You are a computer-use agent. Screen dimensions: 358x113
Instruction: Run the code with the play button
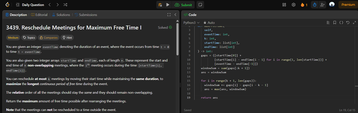[168, 5]
